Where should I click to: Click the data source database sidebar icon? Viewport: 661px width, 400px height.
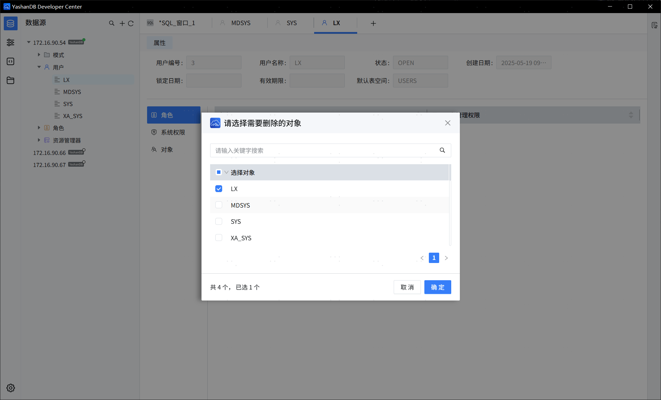click(11, 23)
